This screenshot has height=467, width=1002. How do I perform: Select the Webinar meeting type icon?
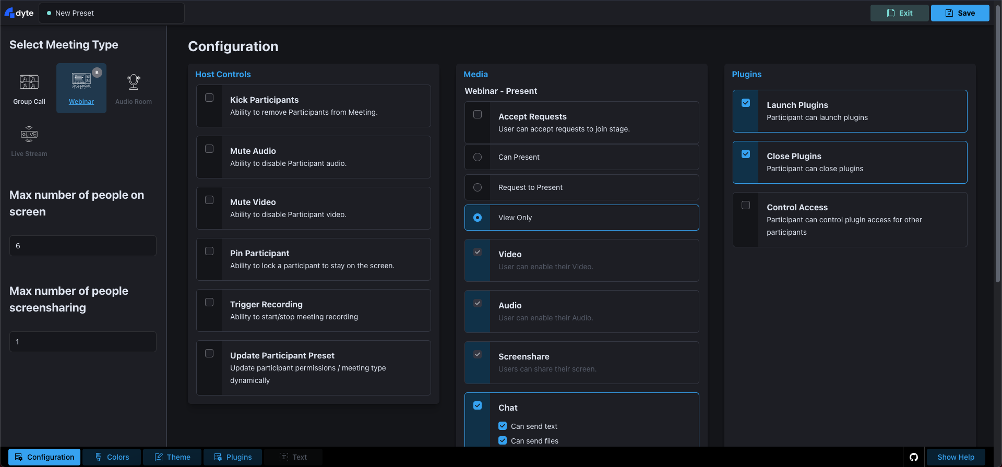coord(81,81)
